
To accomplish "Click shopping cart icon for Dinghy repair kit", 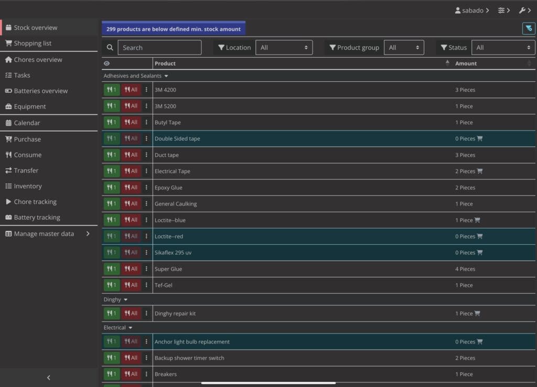I will pos(477,314).
